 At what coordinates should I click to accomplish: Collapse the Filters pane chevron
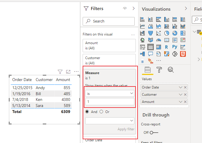click(134, 8)
